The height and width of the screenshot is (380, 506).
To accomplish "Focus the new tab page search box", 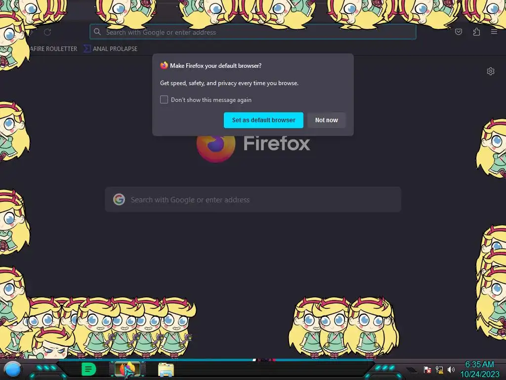I will pos(253,199).
